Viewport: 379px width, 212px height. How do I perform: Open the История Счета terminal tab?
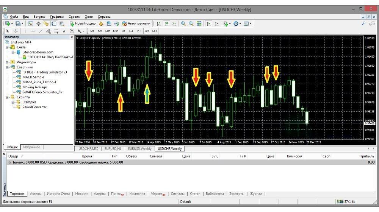[58, 194]
